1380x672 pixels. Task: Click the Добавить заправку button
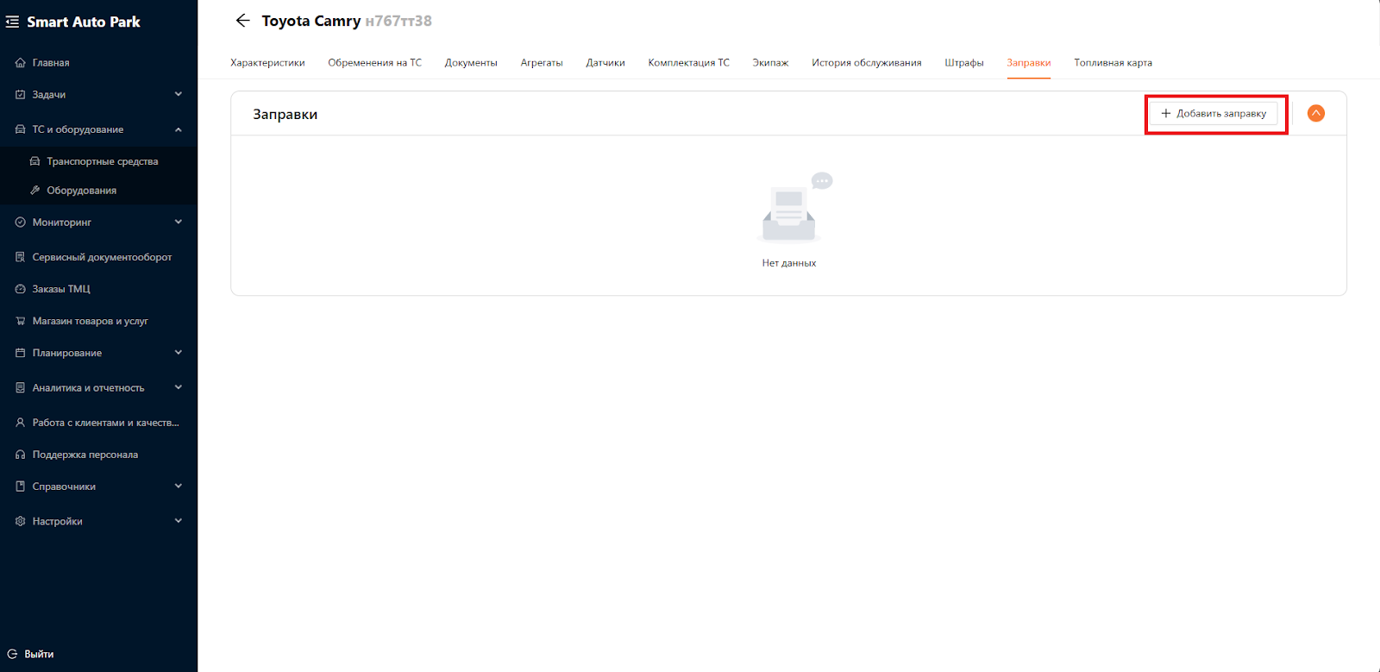[1214, 114]
